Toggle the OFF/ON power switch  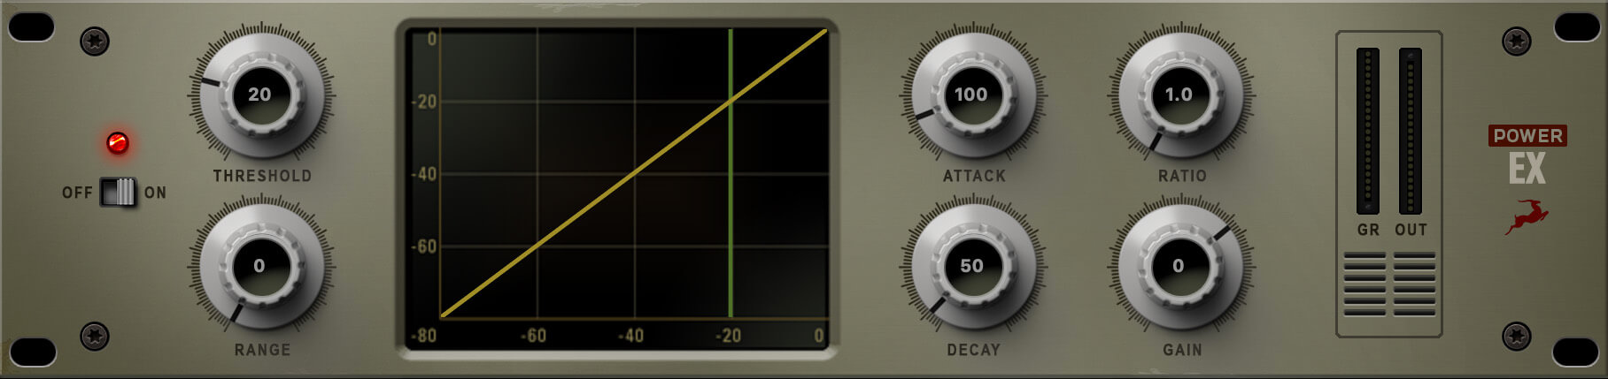click(x=118, y=192)
